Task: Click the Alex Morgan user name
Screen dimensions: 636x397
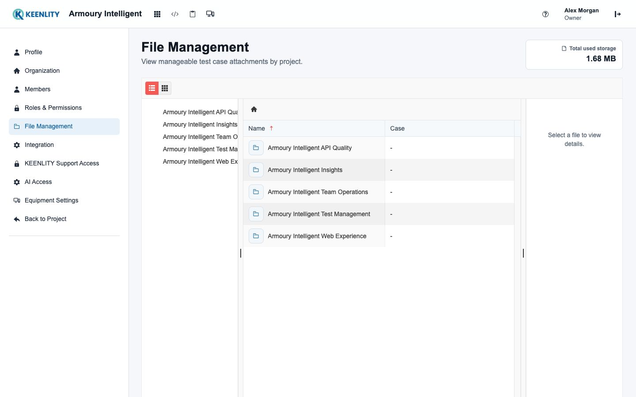Action: [581, 11]
